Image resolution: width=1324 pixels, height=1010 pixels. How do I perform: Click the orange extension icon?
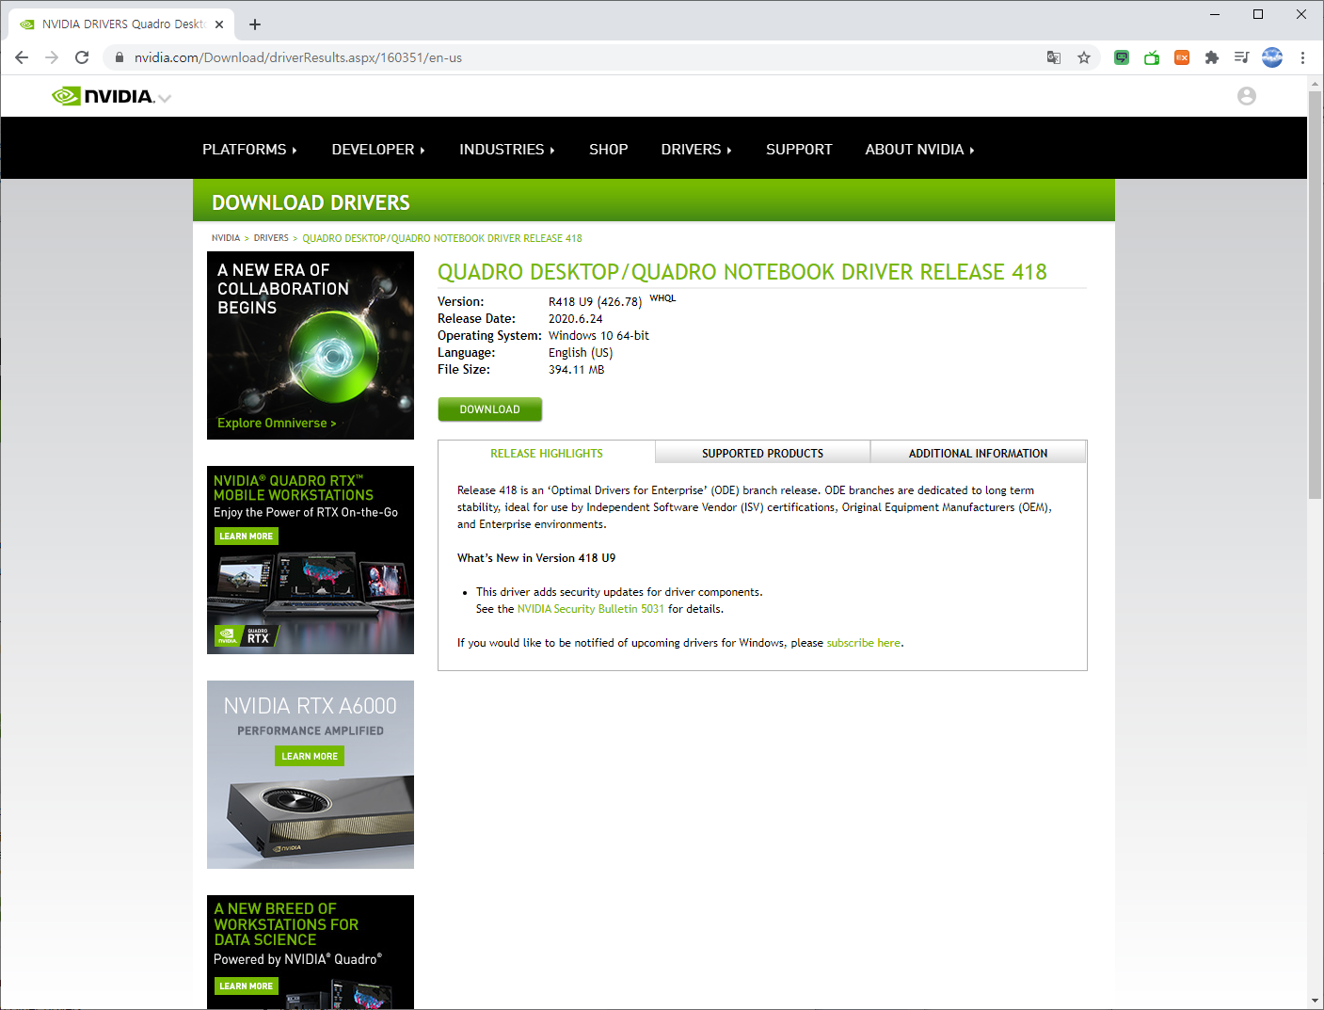tap(1182, 57)
